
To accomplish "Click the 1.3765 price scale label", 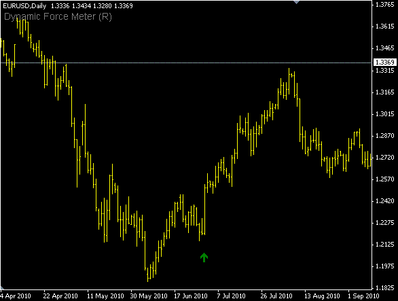I will click(384, 4).
